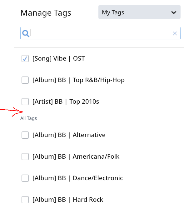Clear the tag search field

[175, 33]
